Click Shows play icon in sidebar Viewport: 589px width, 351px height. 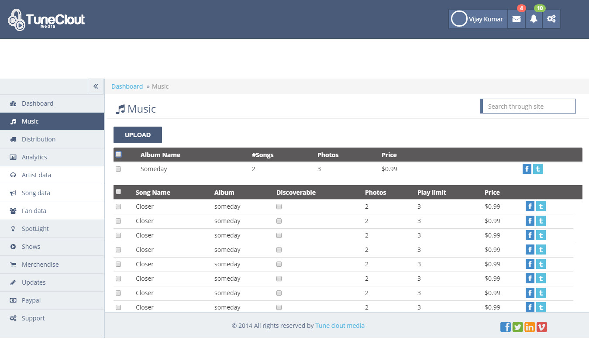coord(13,247)
